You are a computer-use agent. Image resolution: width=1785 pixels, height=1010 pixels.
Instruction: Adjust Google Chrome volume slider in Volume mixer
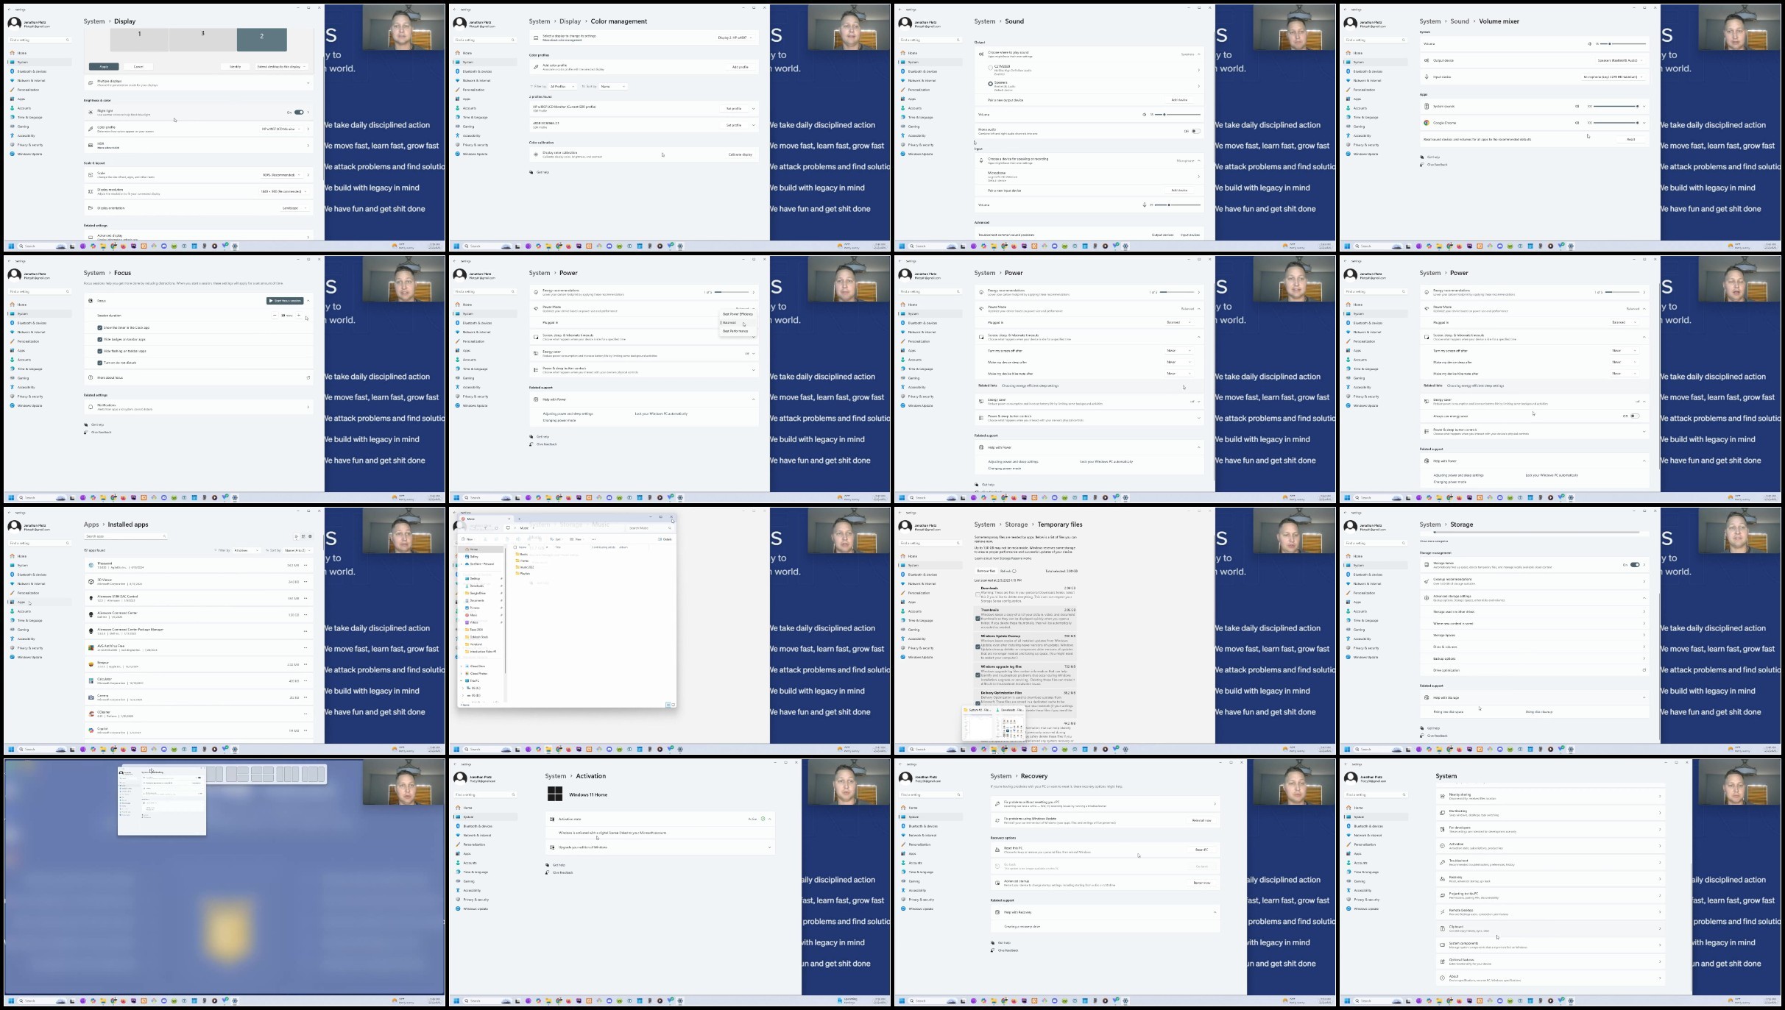(1616, 123)
